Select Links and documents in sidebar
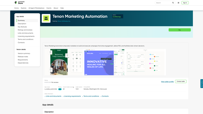This screenshot has width=203, height=114. pos(25,33)
